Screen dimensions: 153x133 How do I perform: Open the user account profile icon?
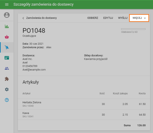[7, 15]
